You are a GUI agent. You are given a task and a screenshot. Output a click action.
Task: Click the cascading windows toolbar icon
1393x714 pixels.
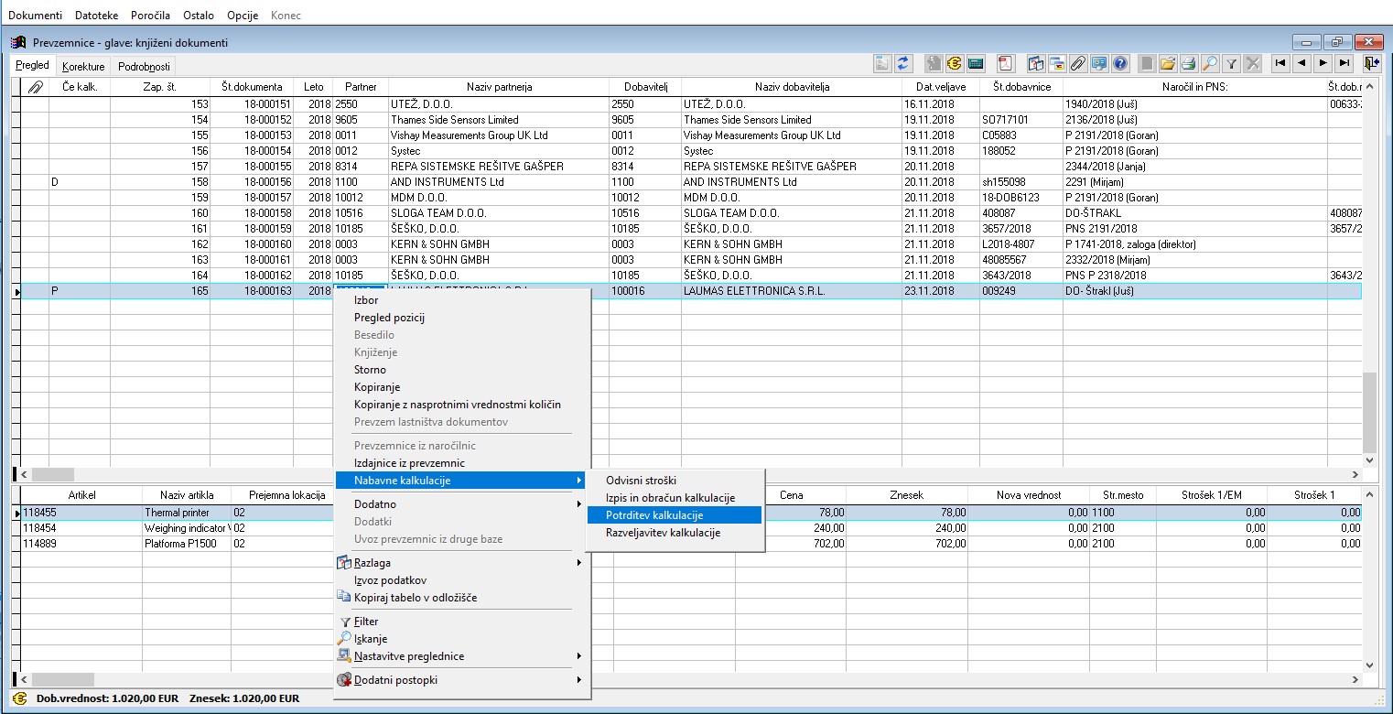(x=1057, y=64)
